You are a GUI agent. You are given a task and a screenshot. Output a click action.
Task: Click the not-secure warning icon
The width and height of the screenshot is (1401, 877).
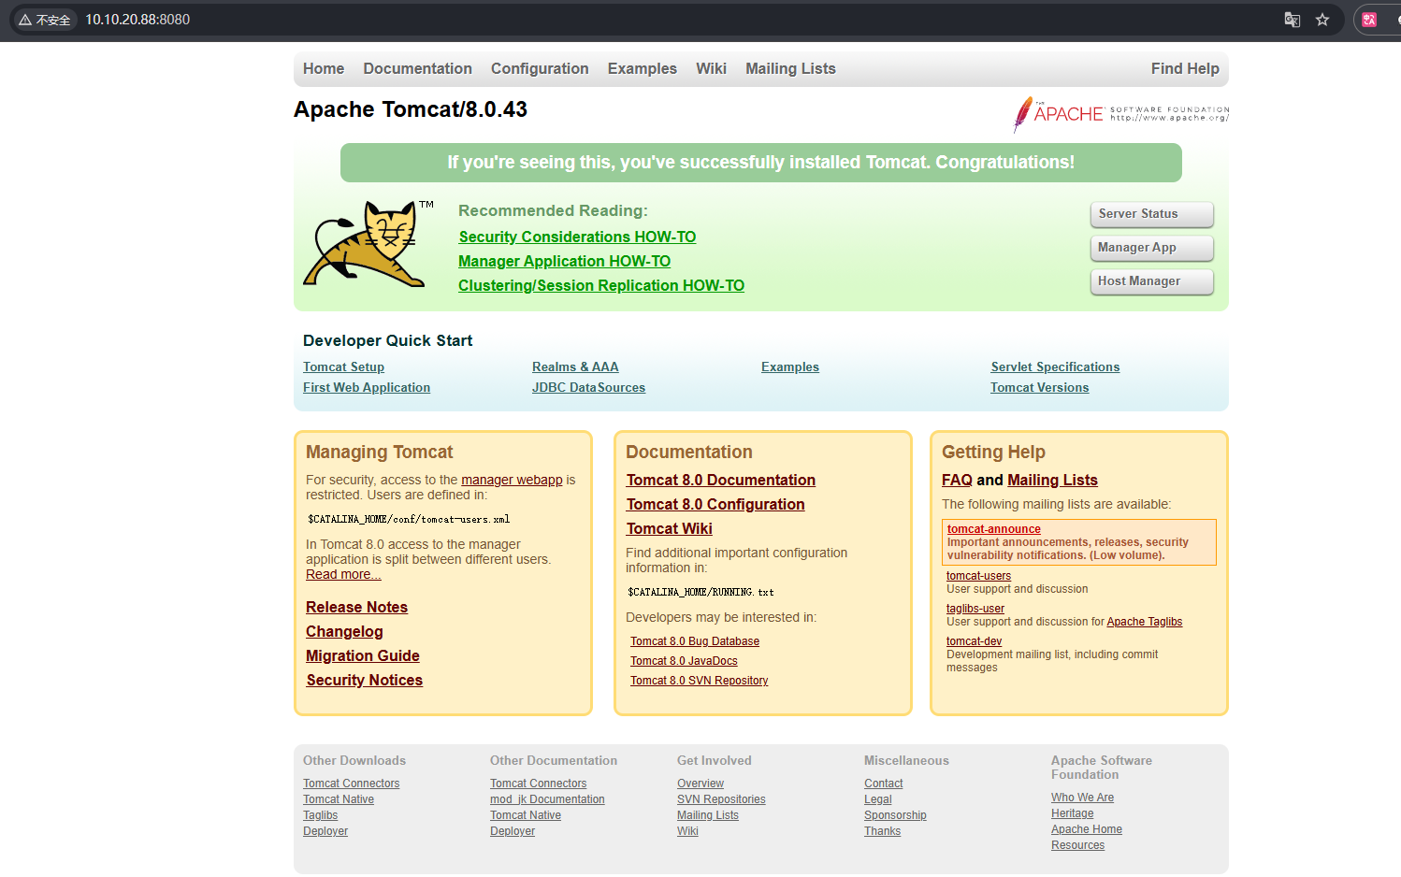tap(25, 20)
